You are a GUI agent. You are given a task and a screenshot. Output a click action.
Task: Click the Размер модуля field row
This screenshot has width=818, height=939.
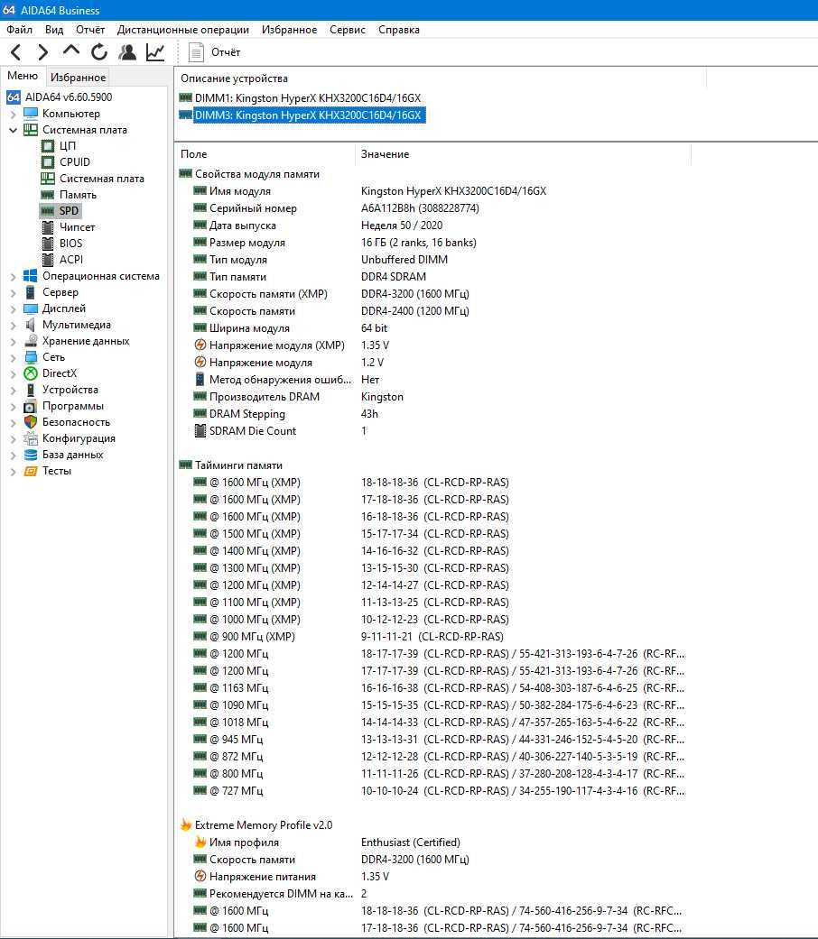click(334, 243)
